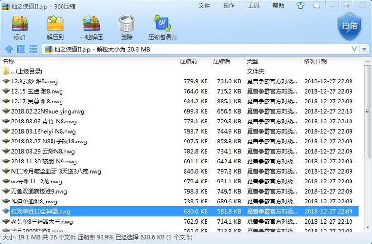
Task: Go up one directory with blue arrow
Action: point(9,49)
